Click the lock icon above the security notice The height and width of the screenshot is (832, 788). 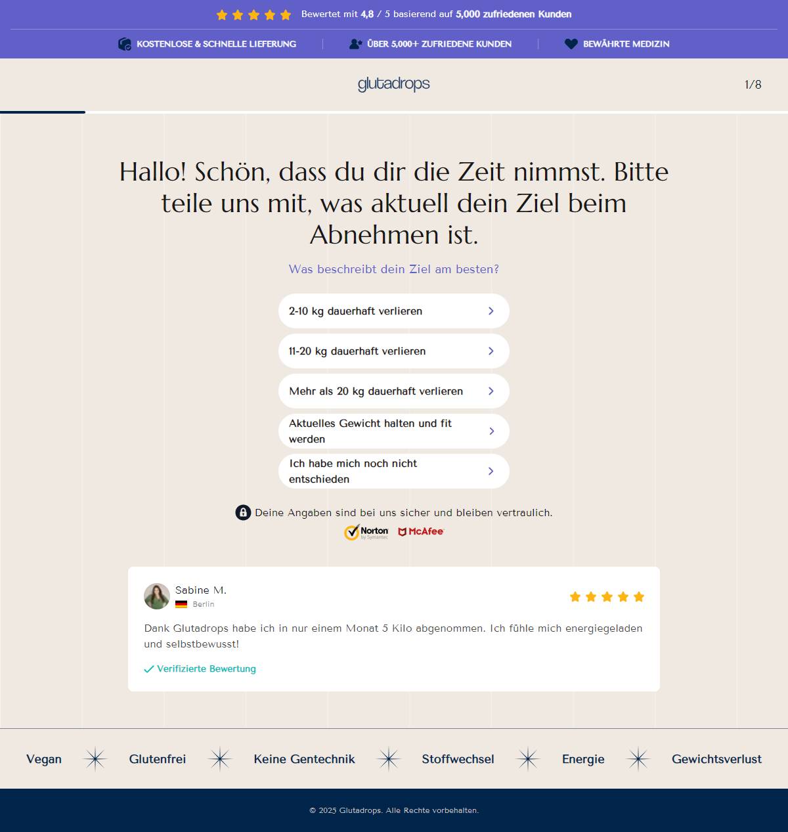[243, 513]
